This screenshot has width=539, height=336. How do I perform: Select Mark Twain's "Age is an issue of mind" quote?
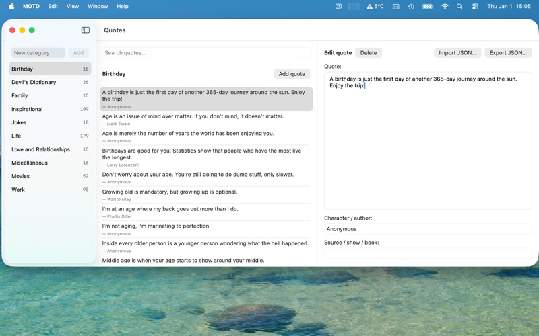pyautogui.click(x=206, y=120)
